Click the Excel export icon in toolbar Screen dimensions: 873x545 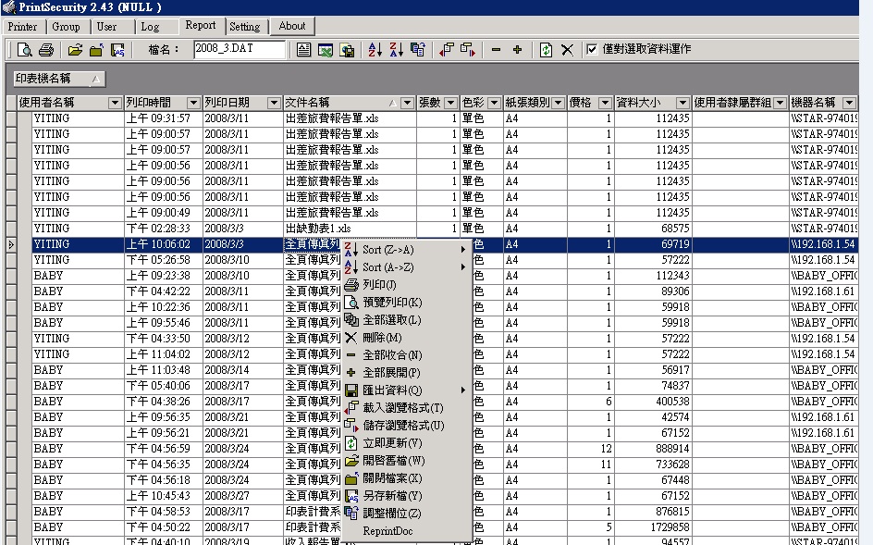[326, 50]
